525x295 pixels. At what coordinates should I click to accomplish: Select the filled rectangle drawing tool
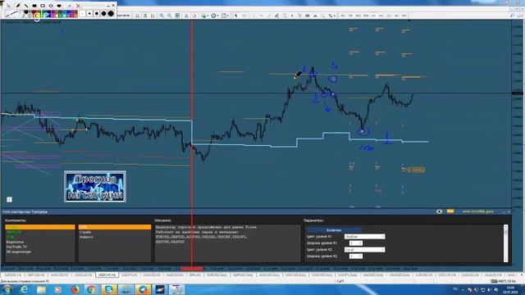pyautogui.click(x=34, y=6)
